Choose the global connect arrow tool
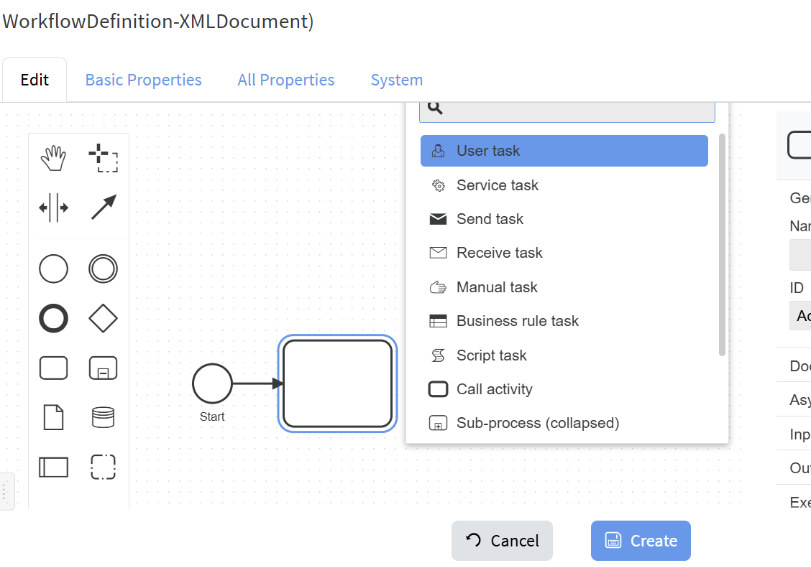Viewport: 811px width, 568px height. point(103,208)
